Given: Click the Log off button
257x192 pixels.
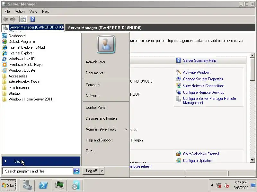Looking at the screenshot, I should click(x=91, y=171).
